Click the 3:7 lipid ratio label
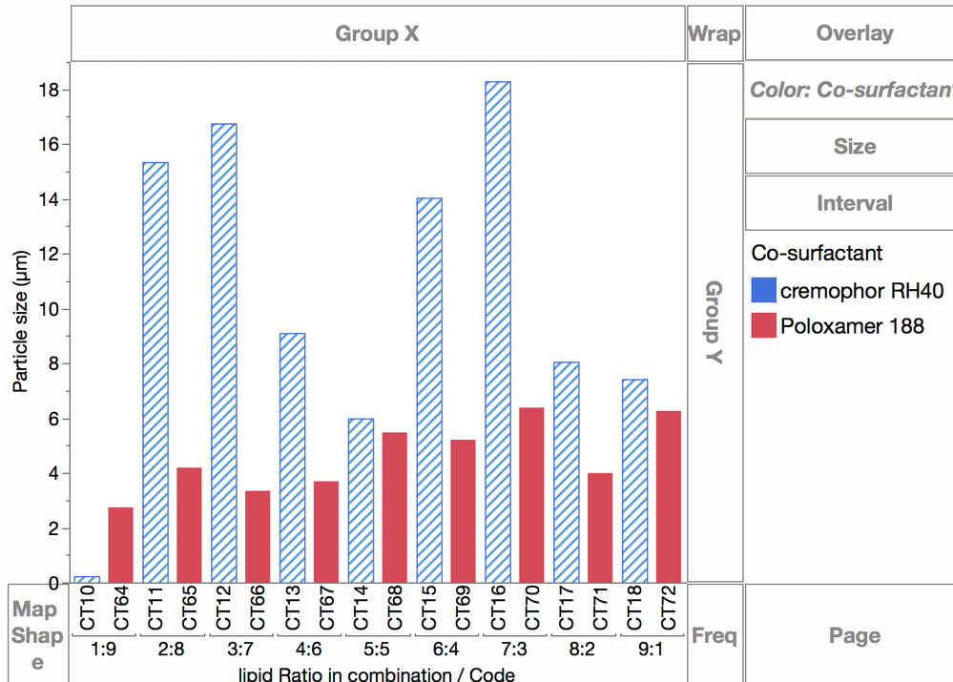The width and height of the screenshot is (953, 682). (x=240, y=650)
